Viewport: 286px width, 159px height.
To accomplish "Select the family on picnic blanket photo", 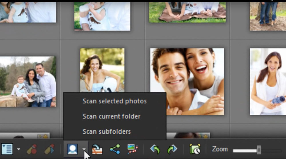I will click(187, 12).
